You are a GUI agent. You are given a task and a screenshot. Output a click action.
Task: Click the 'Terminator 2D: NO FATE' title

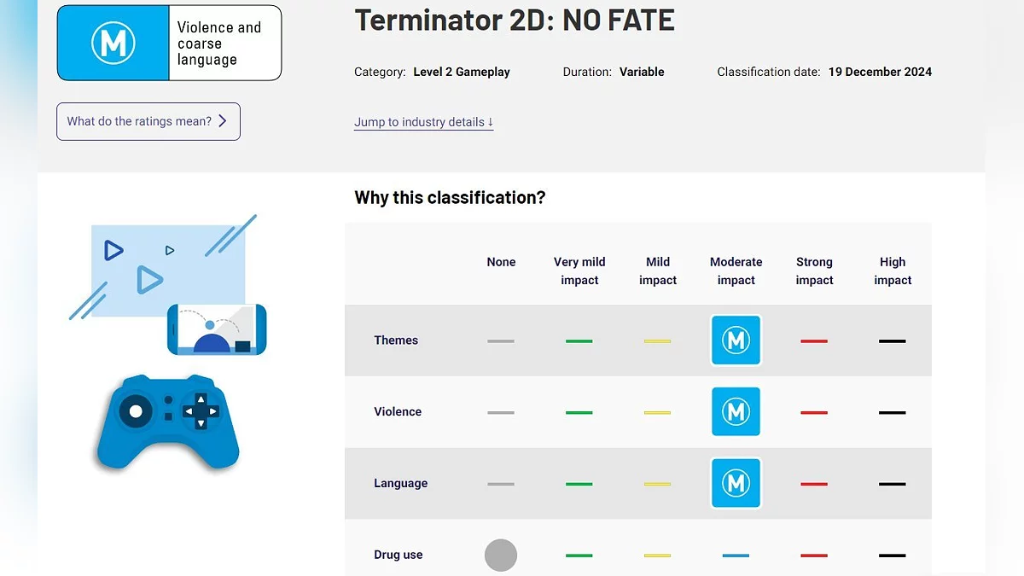[515, 20]
